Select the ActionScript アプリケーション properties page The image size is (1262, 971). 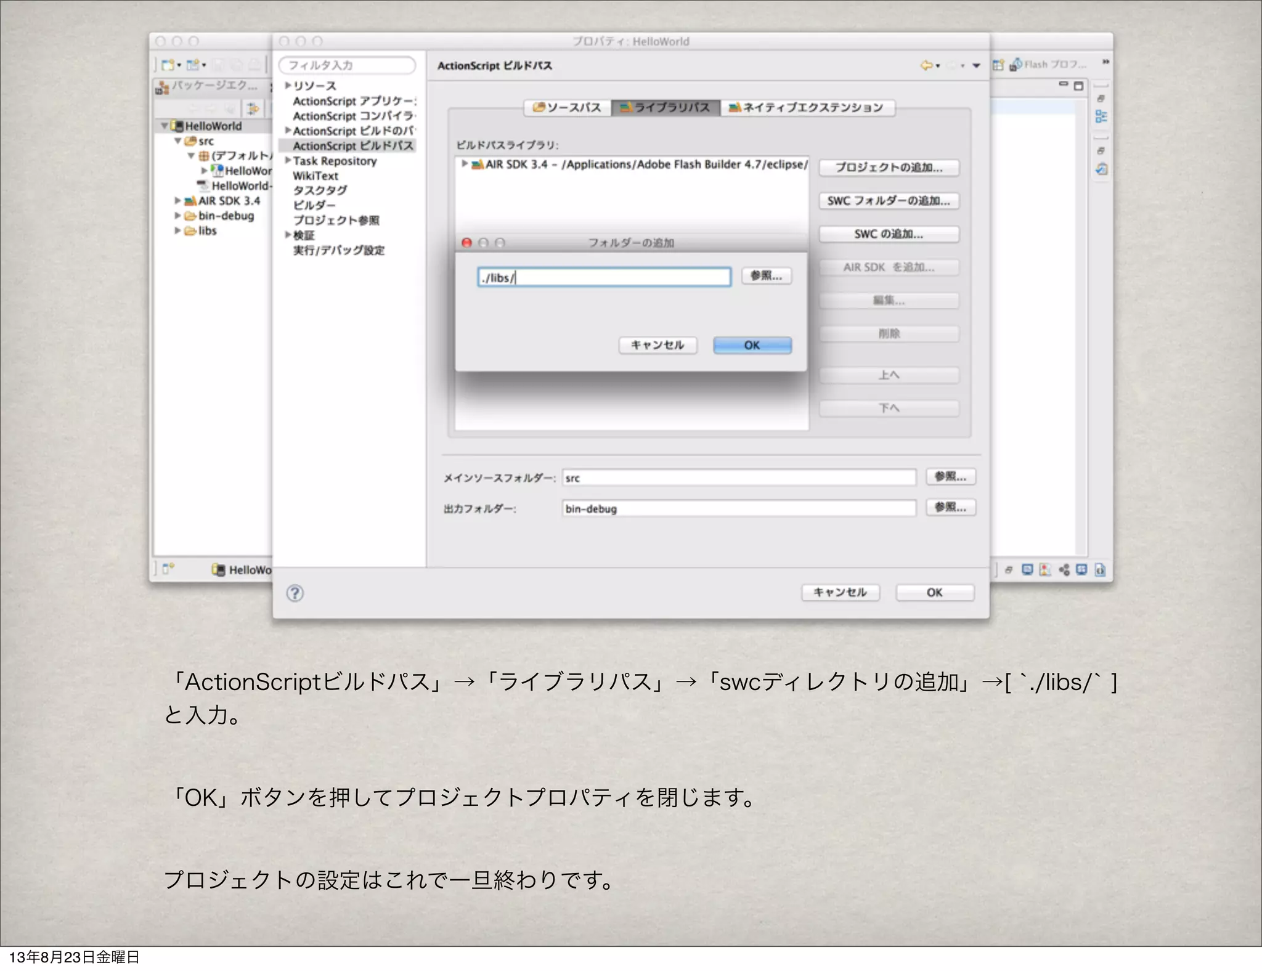354,101
